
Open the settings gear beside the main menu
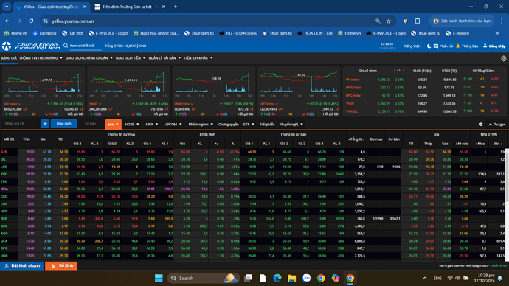point(503,58)
